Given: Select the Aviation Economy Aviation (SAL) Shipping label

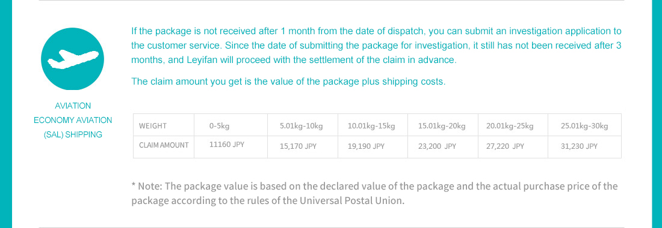Looking at the screenshot, I should tap(73, 121).
